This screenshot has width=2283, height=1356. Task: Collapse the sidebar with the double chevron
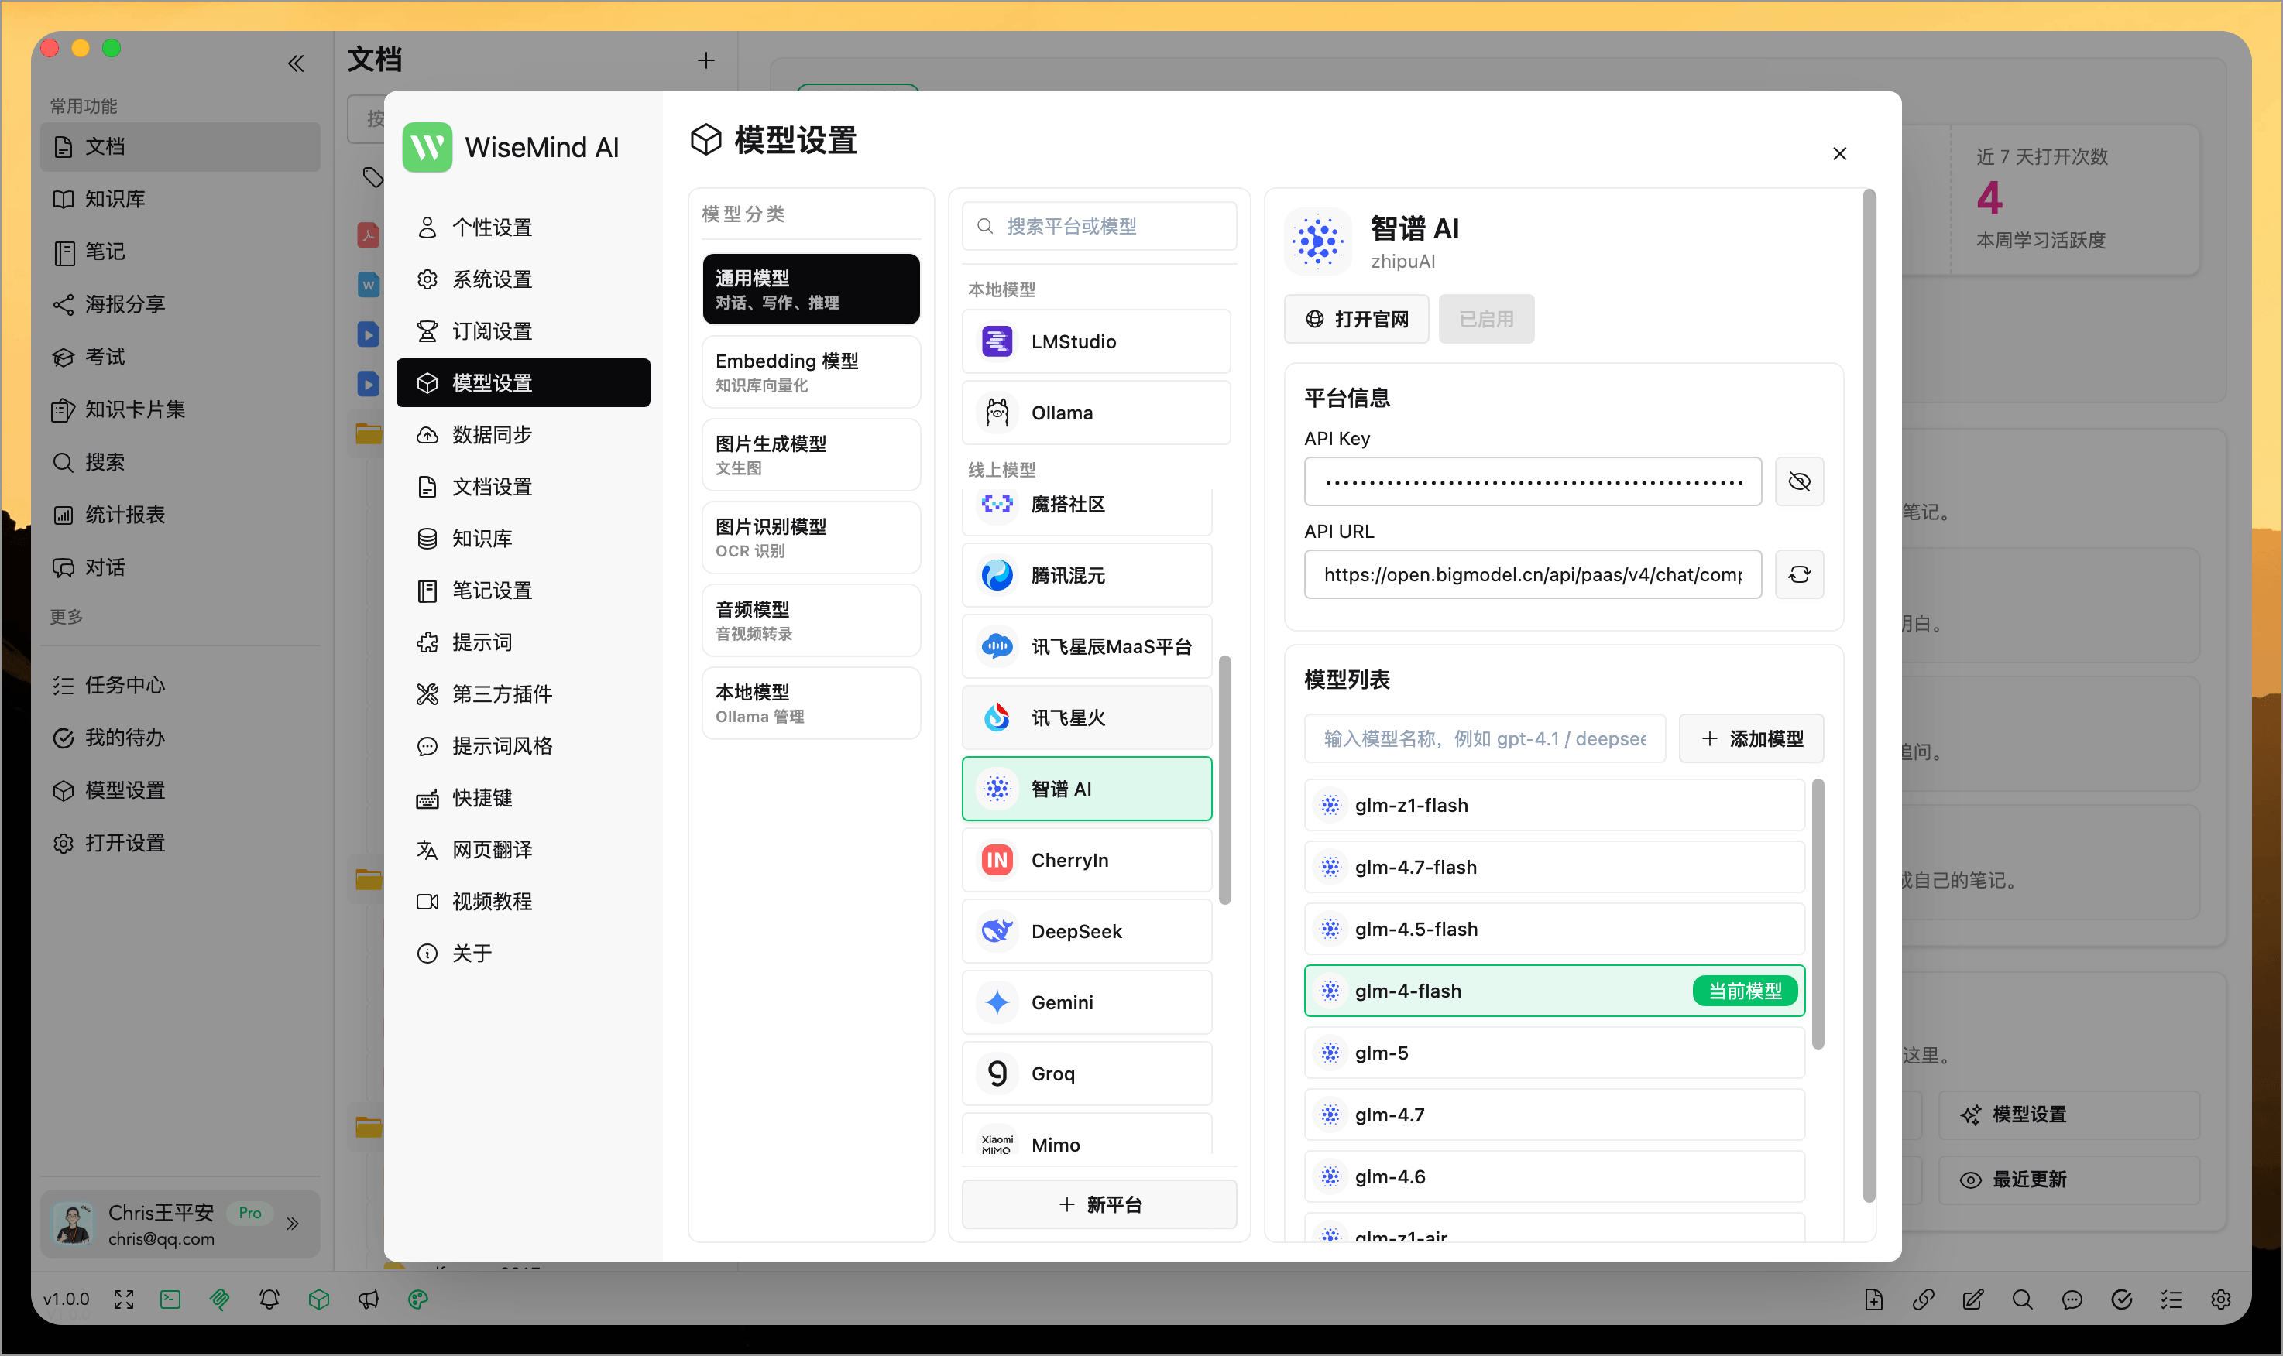point(295,62)
